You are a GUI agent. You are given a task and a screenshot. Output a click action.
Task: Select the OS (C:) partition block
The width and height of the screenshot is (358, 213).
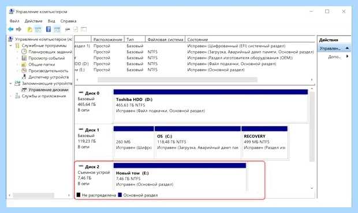pos(197,142)
